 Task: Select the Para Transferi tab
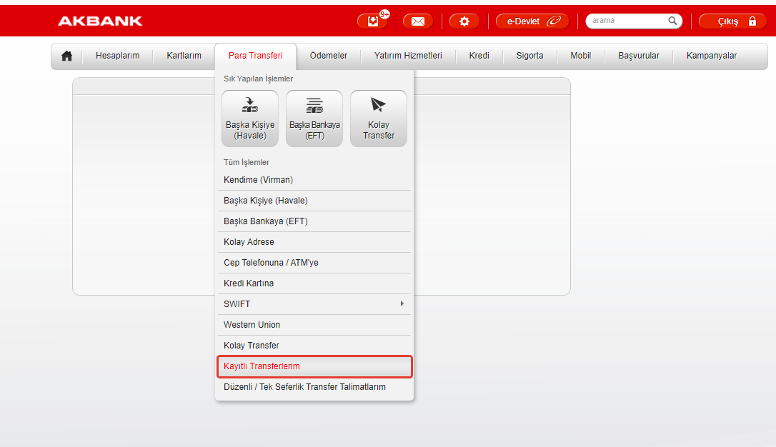pos(255,56)
